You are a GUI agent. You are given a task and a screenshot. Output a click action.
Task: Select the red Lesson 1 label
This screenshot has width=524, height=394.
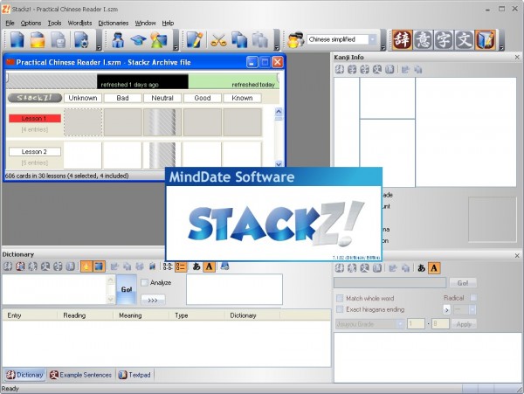(x=35, y=118)
